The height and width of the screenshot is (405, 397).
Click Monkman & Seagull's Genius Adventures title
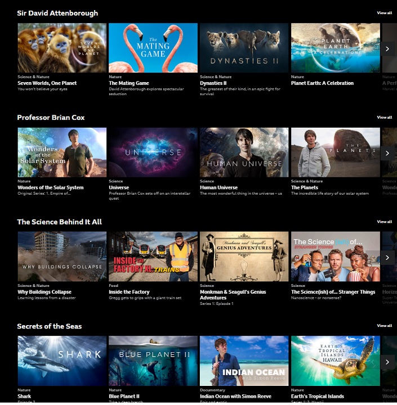[x=233, y=295]
